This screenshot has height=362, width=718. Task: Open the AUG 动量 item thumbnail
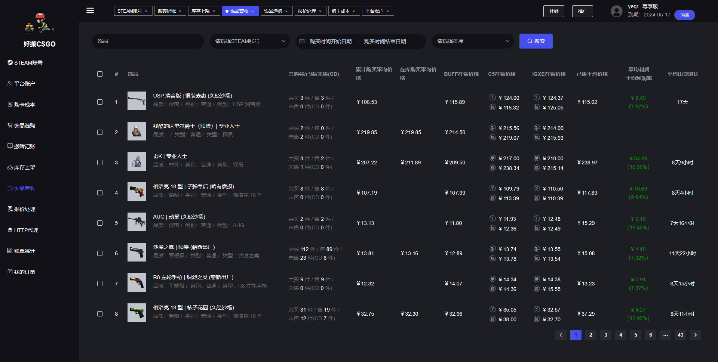[x=137, y=222]
